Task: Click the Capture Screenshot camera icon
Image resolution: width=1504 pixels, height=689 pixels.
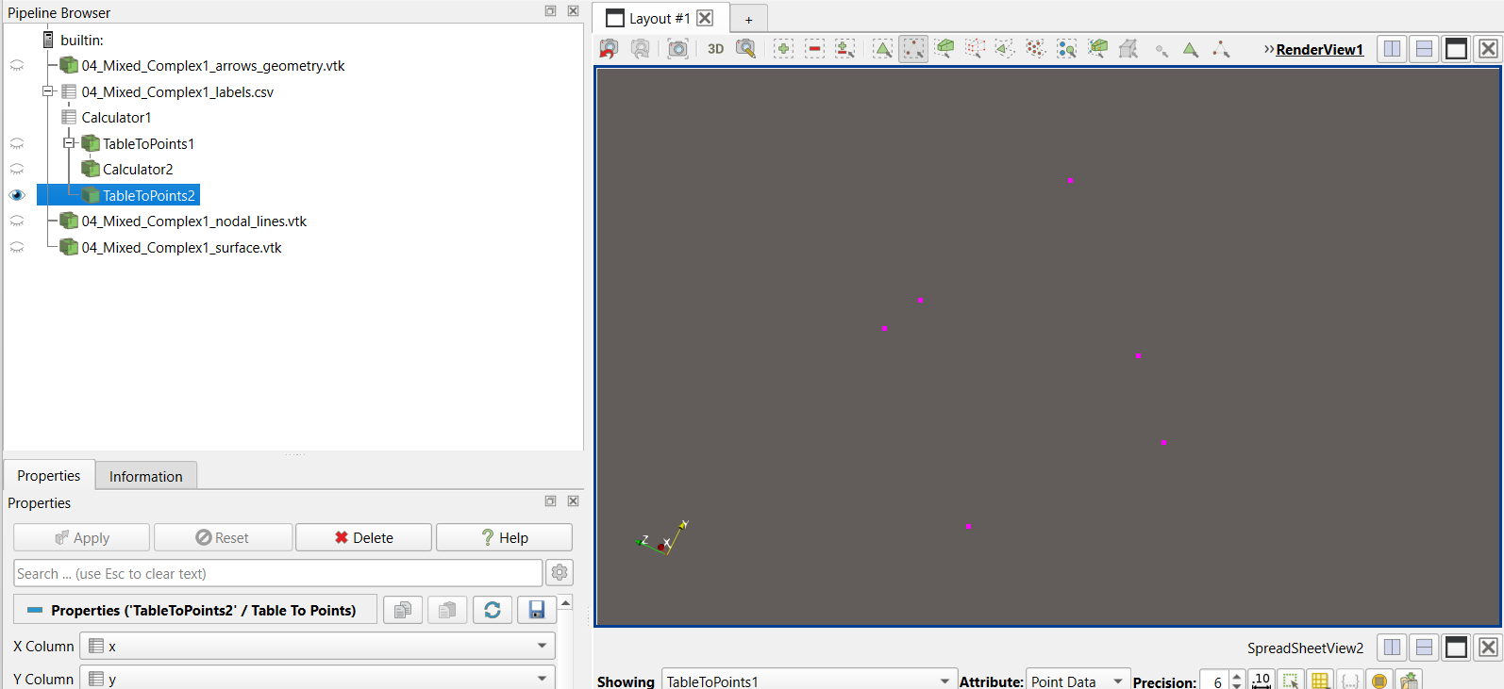Action: (x=677, y=49)
